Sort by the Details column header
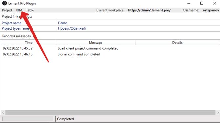220x123 pixels. click(x=177, y=43)
